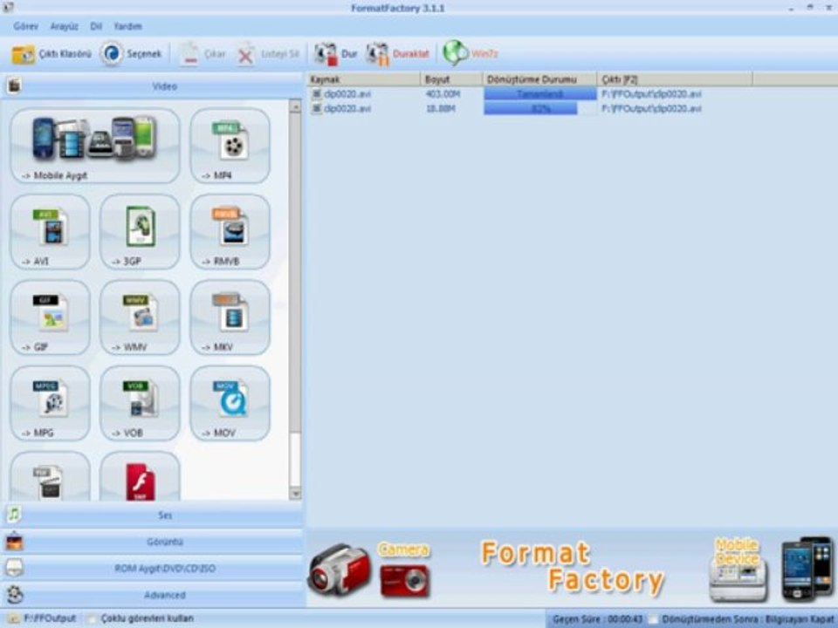Open the Çıktı Klasörü output folder
Screen dimensions: 838x628
click(x=52, y=54)
